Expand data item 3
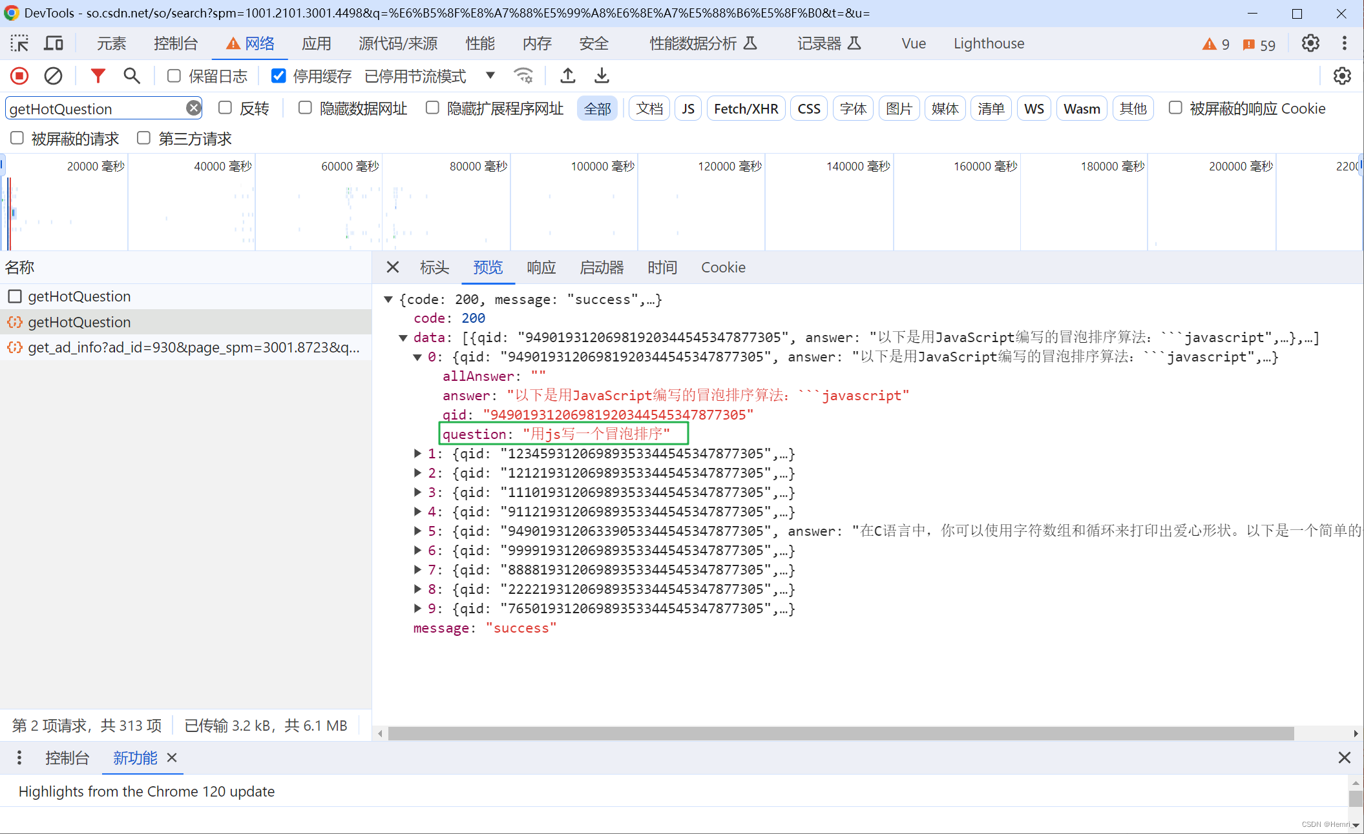Viewport: 1364px width, 834px height. (x=417, y=493)
